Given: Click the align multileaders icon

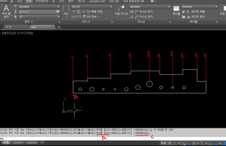Looking at the screenshot, I should coord(131,12).
